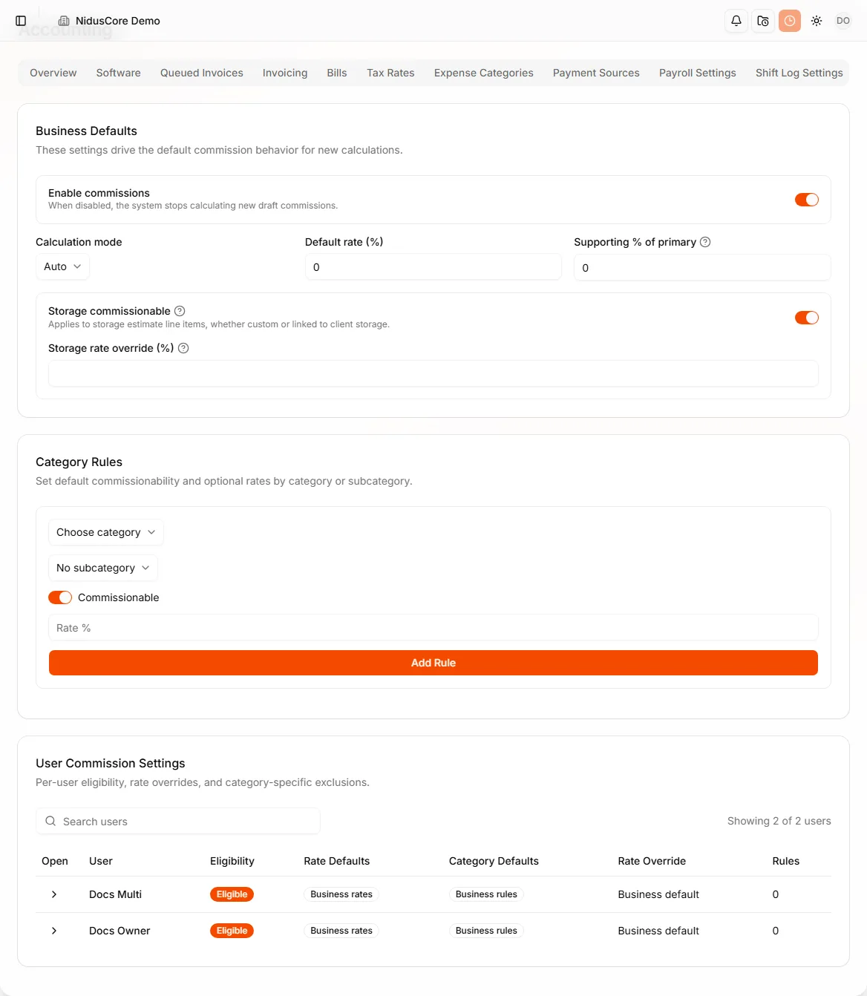The width and height of the screenshot is (867, 996).
Task: Click the Docs Multi user name
Action: pyautogui.click(x=115, y=894)
